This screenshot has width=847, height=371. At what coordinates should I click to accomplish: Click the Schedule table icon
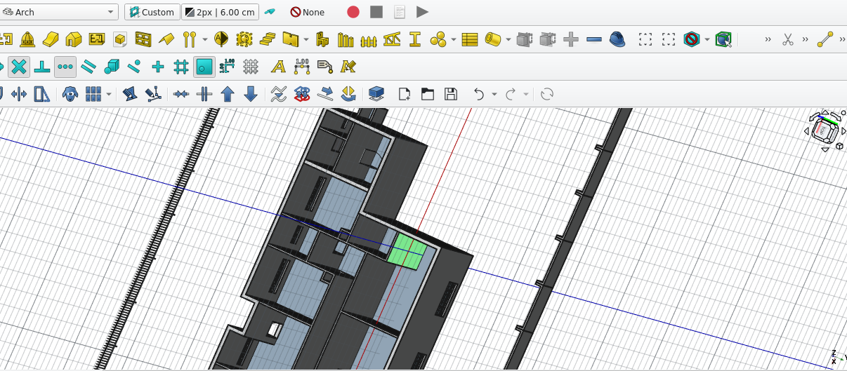[470, 39]
